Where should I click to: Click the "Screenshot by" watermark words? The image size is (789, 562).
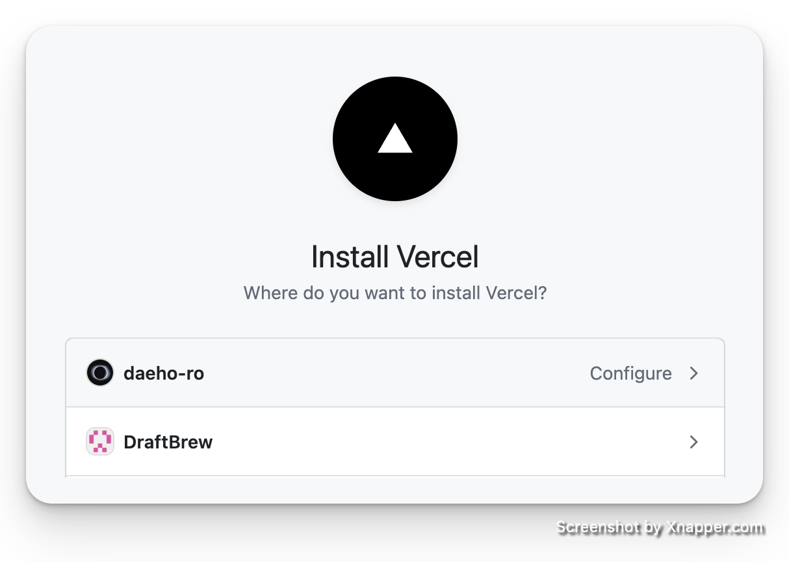pyautogui.click(x=608, y=527)
